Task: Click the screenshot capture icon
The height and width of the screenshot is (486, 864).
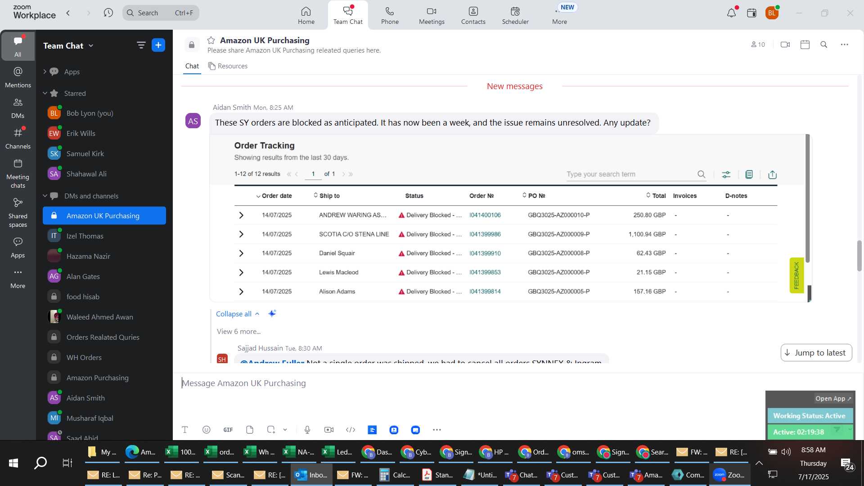Action: point(271,430)
